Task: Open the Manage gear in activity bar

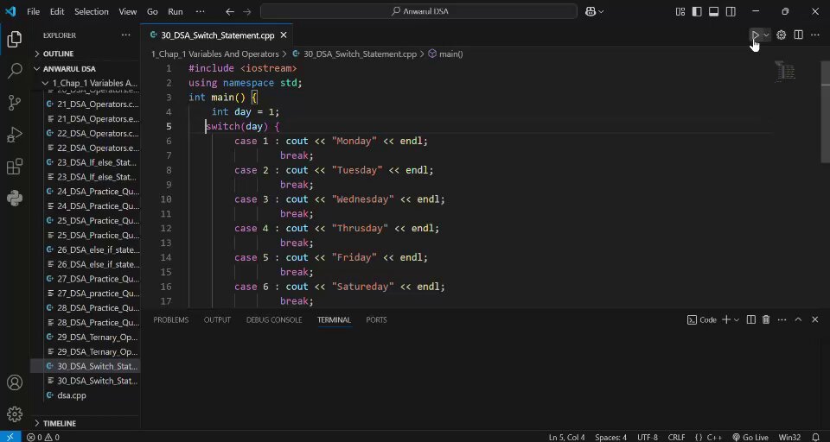Action: [15, 414]
